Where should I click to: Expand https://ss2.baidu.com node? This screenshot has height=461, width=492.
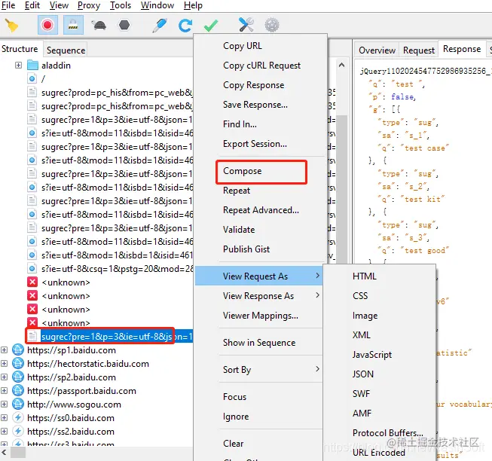coord(4,431)
